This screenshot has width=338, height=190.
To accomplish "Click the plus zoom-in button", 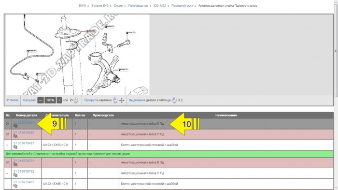I will (59, 100).
